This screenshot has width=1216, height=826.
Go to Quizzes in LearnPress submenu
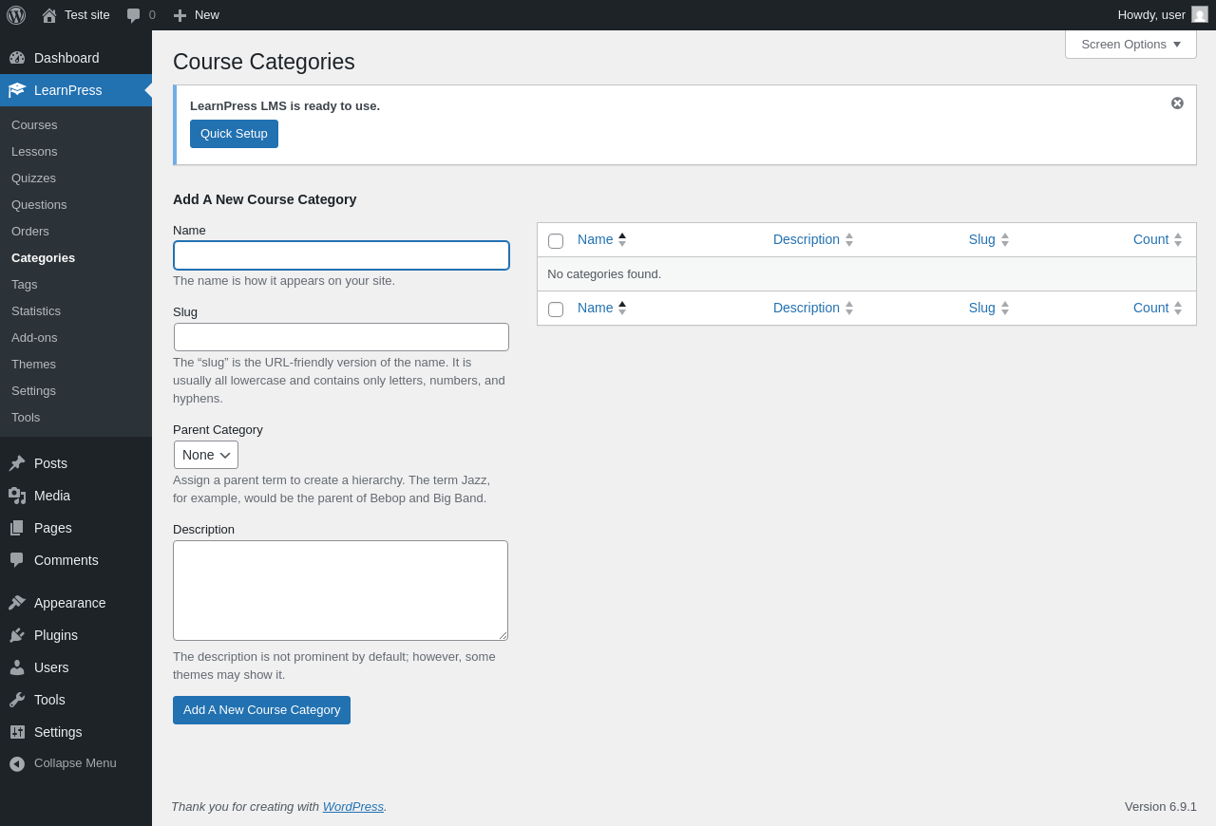click(x=33, y=178)
